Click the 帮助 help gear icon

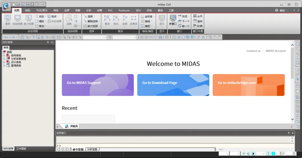[277, 10]
